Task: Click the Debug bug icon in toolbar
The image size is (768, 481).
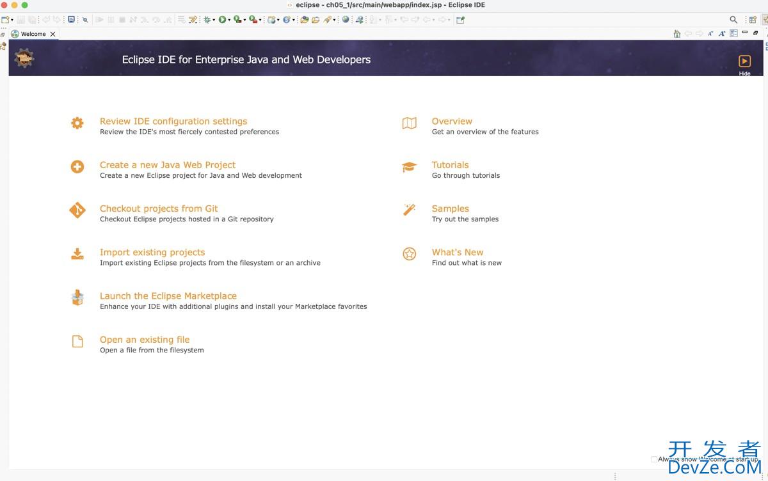Action: click(207, 20)
